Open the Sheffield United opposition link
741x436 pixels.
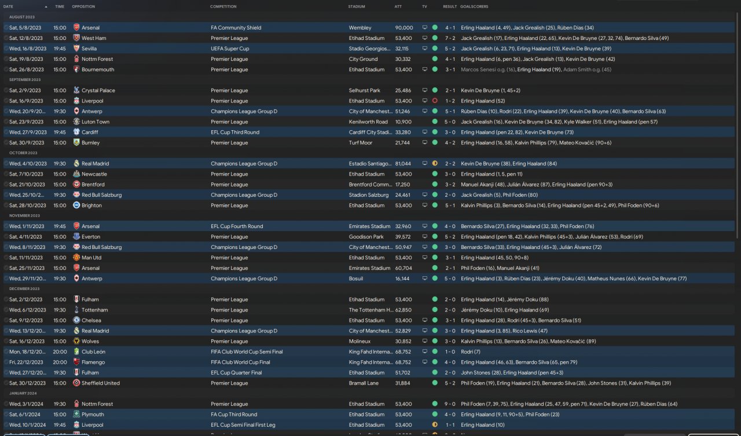(x=101, y=383)
